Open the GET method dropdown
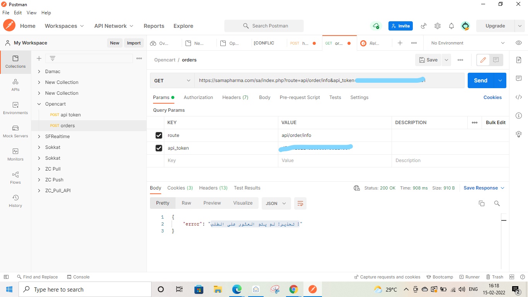The width and height of the screenshot is (528, 297). pos(172,80)
